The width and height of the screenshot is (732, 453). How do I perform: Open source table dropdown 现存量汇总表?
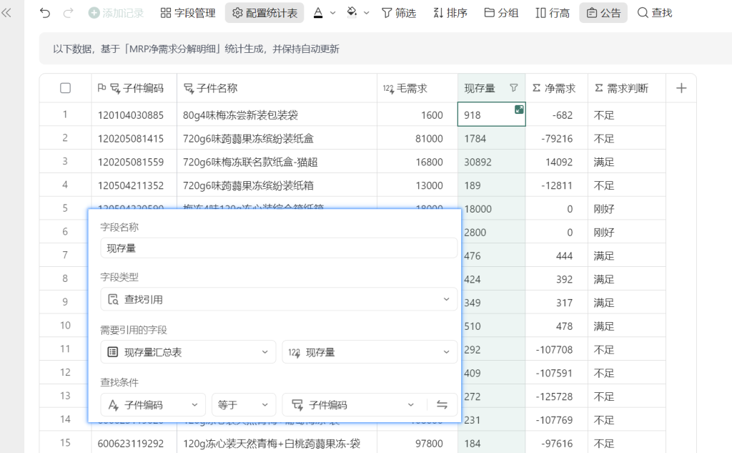tap(188, 352)
